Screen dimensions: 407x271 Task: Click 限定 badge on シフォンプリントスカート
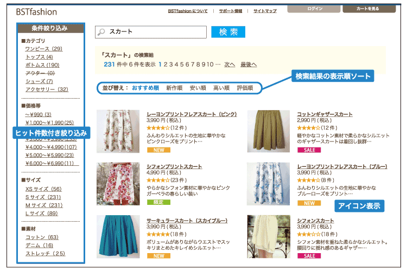158,202
